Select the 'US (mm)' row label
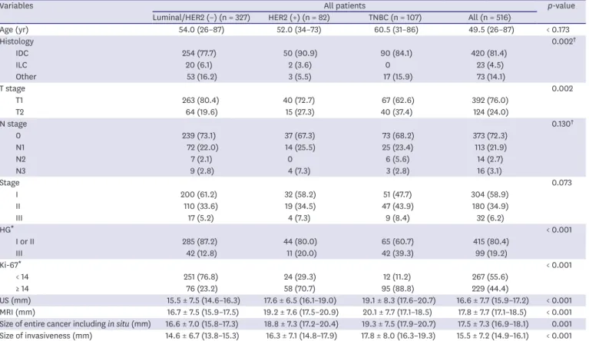 click(x=15, y=300)
